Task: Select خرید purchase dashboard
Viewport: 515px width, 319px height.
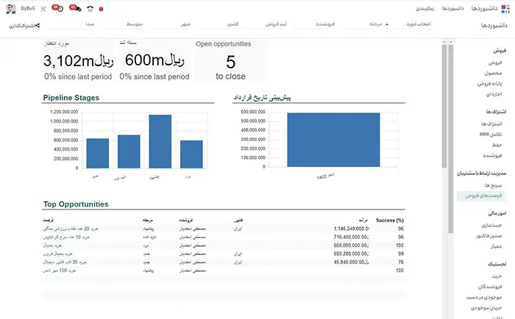Action: click(497, 276)
